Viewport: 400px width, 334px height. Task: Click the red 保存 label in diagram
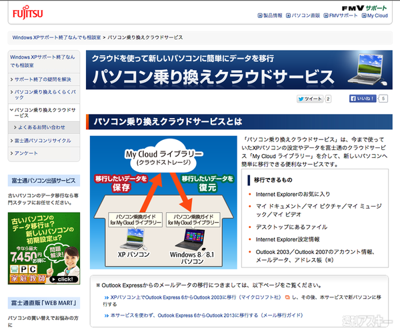coord(121,187)
